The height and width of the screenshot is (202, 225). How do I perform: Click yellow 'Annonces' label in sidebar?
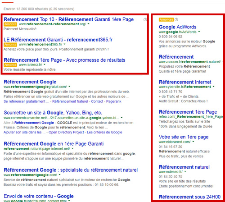click(166, 19)
